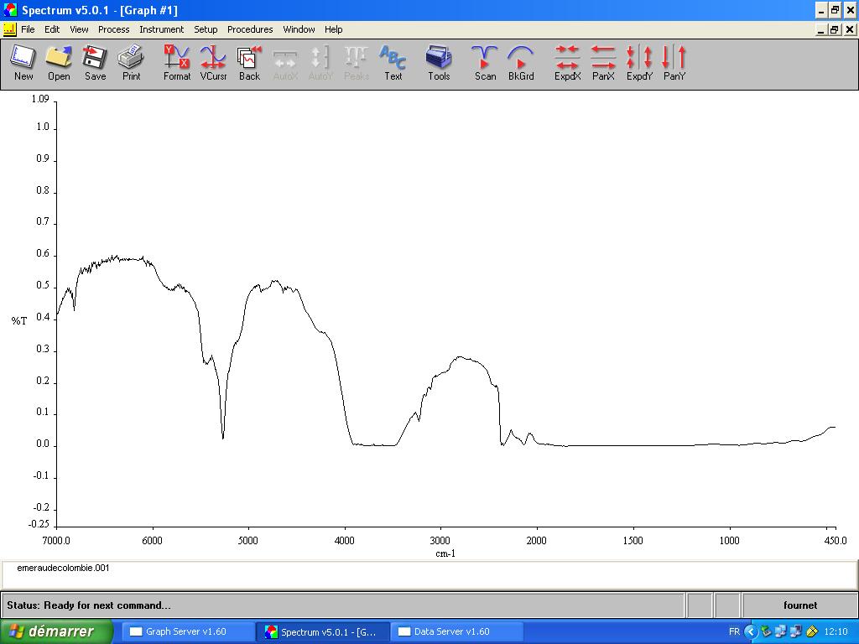Add a label with the Text tool
The height and width of the screenshot is (644, 859).
coord(393,63)
